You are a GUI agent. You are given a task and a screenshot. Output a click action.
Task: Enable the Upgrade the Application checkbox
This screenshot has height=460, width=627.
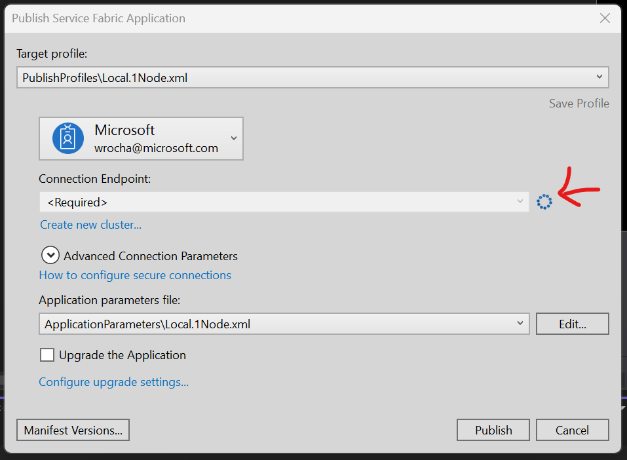(x=47, y=355)
